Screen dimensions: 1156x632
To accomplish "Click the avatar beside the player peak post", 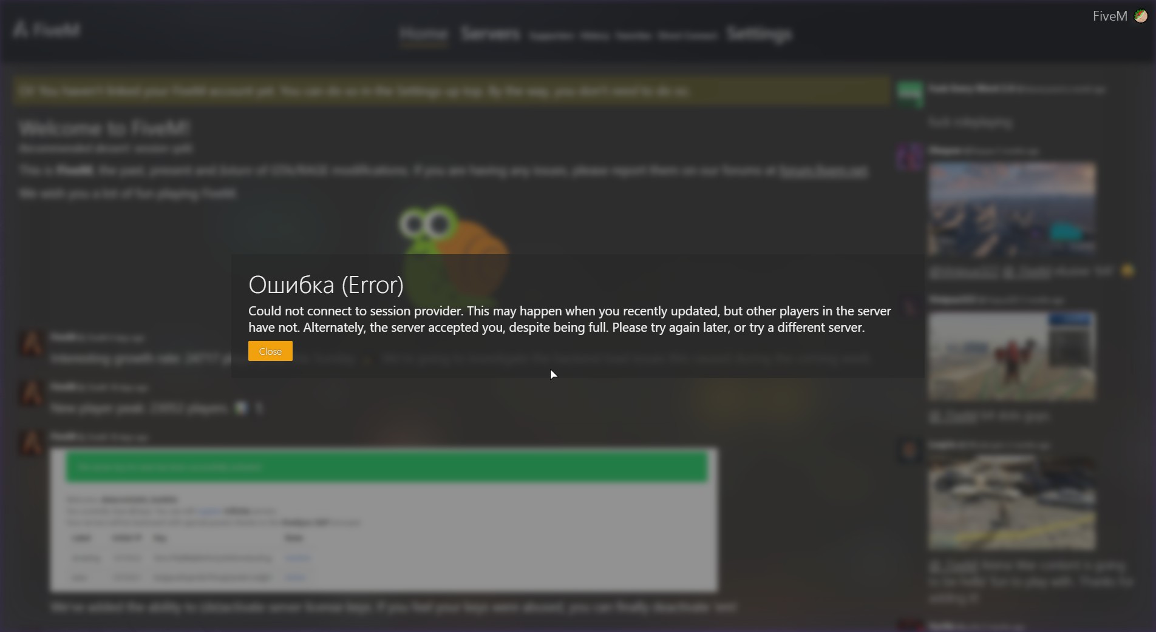I will (32, 394).
